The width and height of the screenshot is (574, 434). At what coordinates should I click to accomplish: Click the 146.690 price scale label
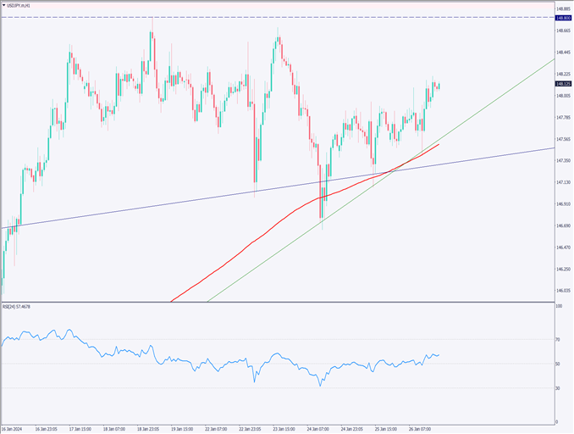[x=563, y=225]
